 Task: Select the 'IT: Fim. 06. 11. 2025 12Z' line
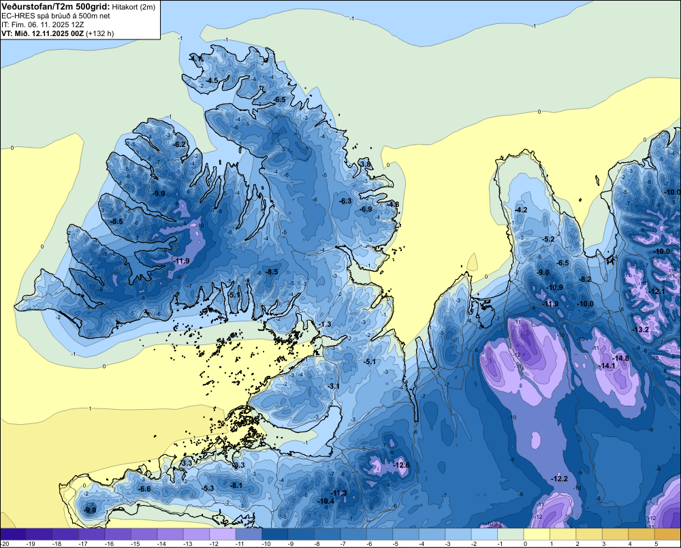tap(42, 25)
